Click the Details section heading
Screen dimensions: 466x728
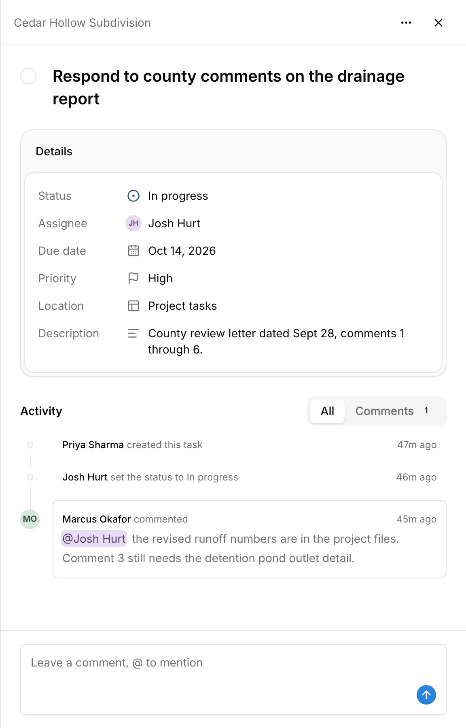tap(54, 151)
